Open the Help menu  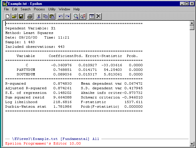pos(77,9)
